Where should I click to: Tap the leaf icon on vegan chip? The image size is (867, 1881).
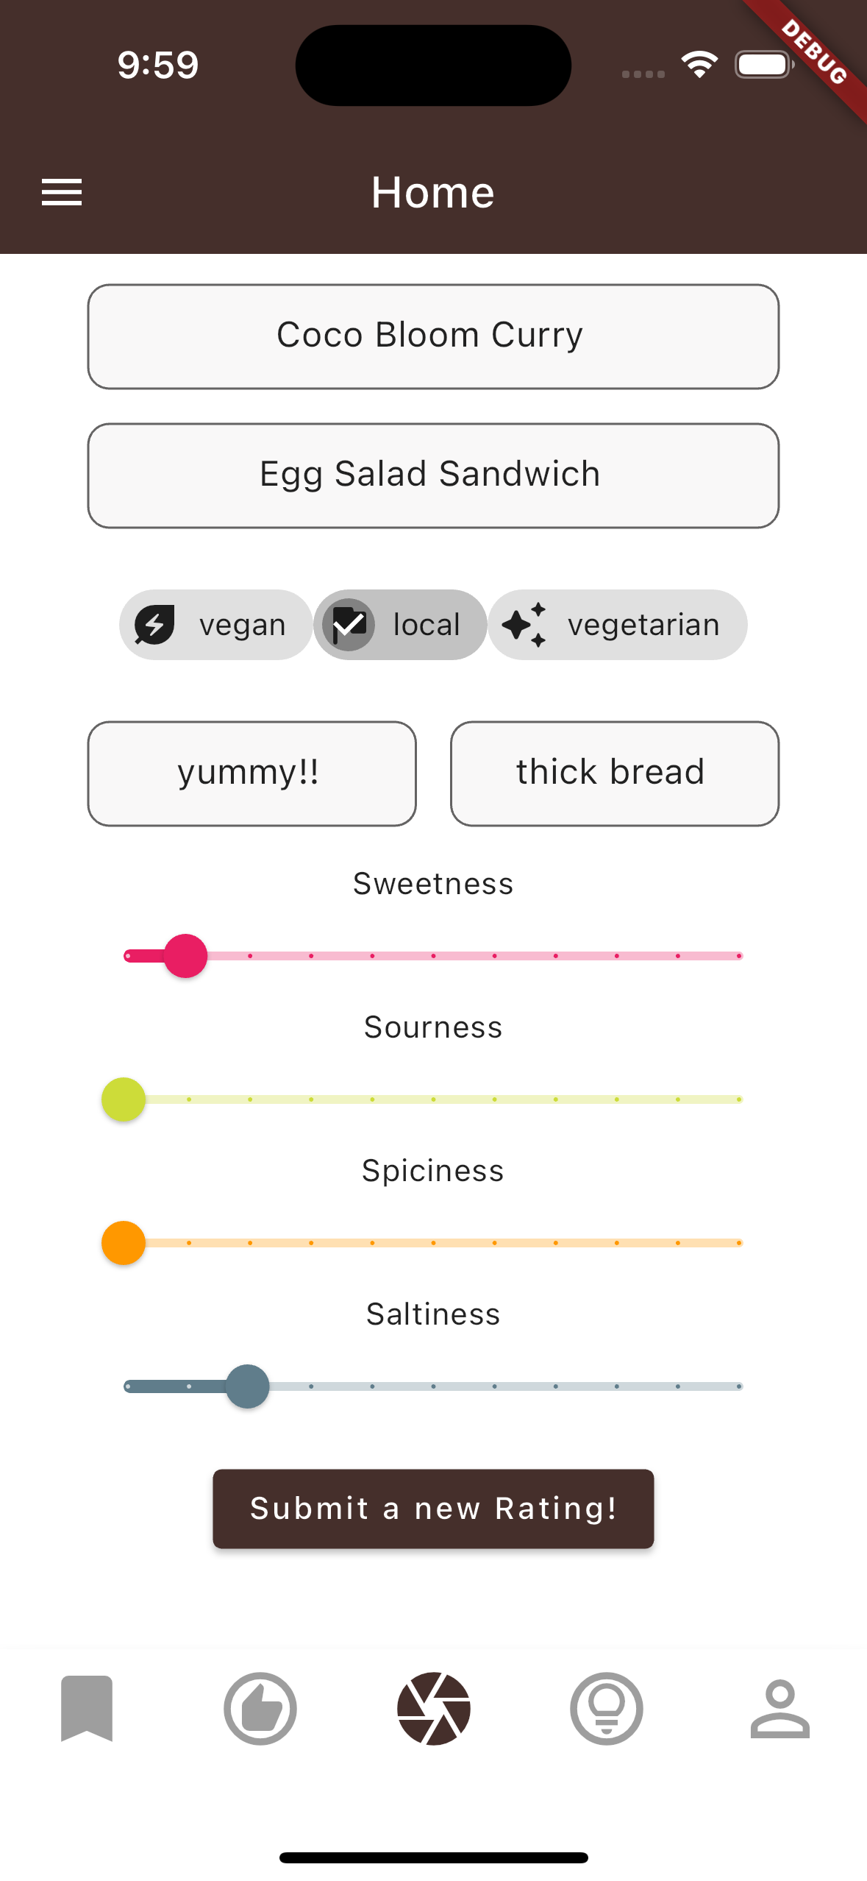(x=154, y=625)
